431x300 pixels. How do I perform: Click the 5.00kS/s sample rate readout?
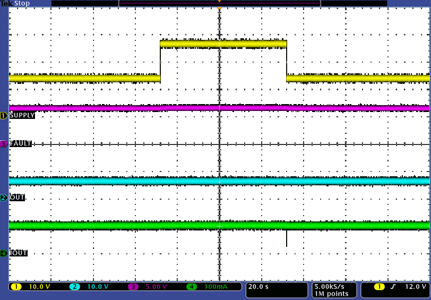coord(329,287)
